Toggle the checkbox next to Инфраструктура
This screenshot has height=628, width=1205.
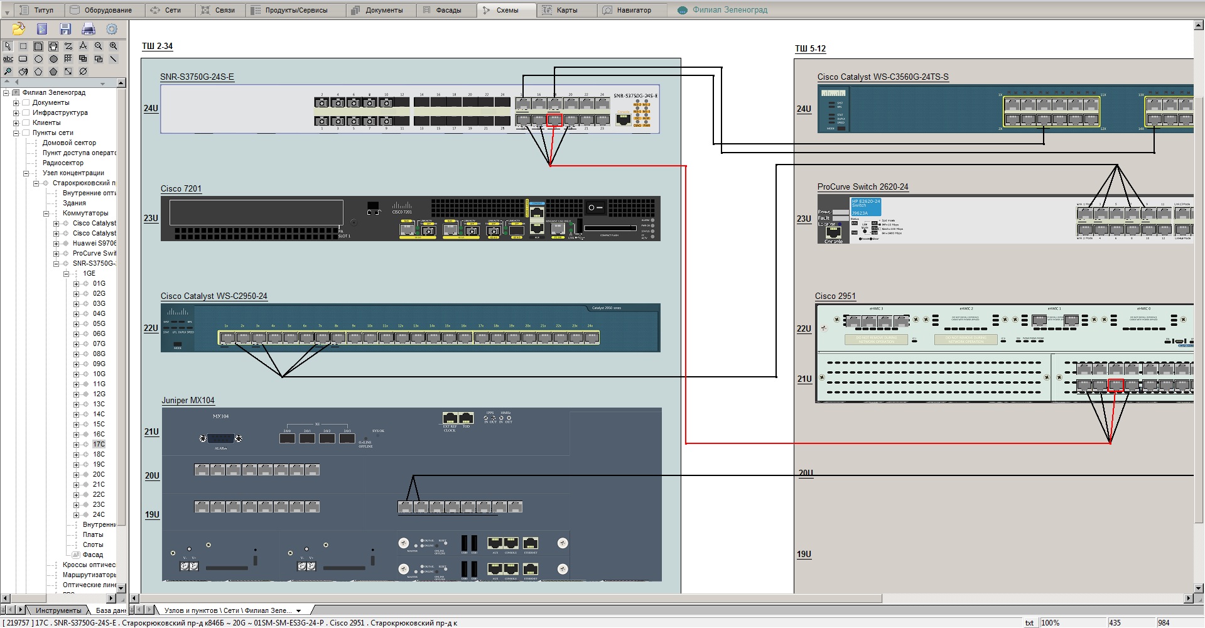point(26,112)
